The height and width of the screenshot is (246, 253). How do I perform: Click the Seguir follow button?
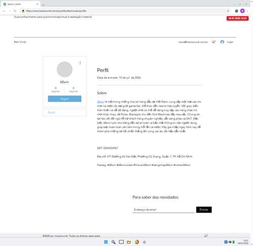(x=65, y=99)
